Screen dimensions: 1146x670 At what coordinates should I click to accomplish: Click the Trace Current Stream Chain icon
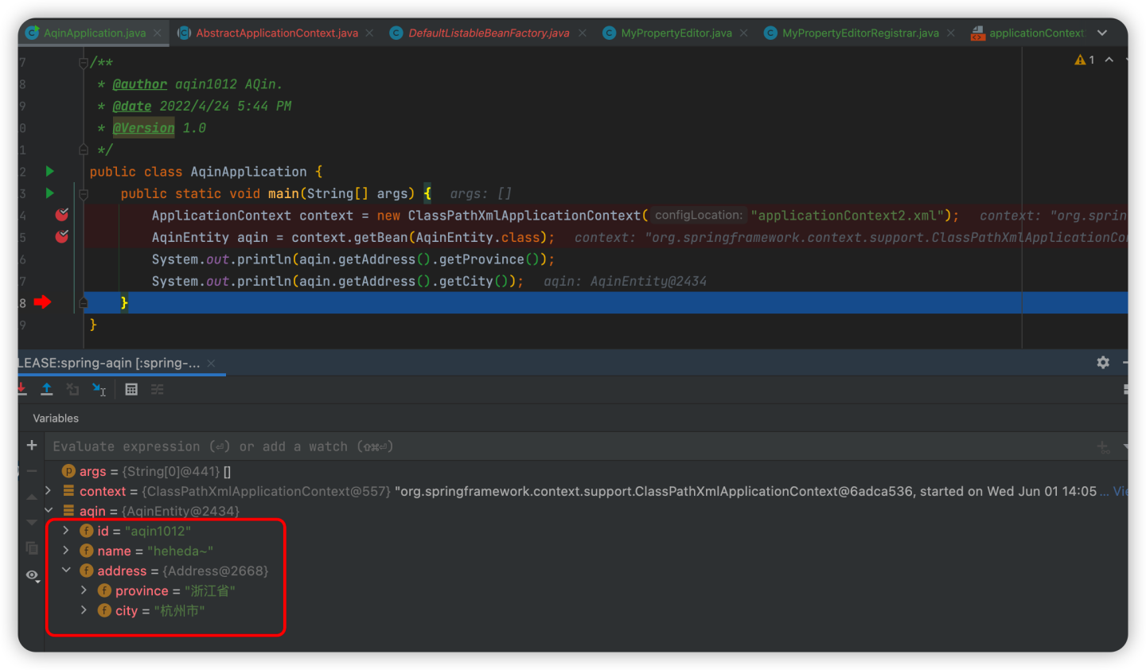click(x=157, y=389)
